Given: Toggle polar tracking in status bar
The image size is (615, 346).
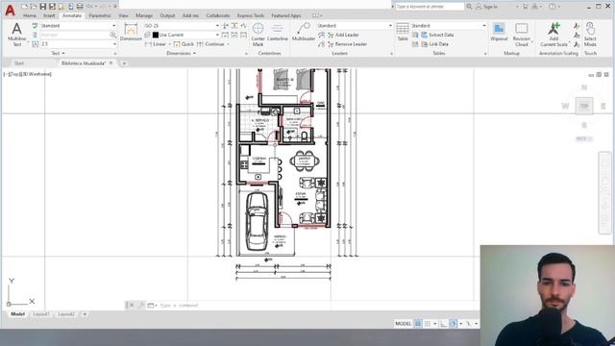Looking at the screenshot, I should pos(453,324).
